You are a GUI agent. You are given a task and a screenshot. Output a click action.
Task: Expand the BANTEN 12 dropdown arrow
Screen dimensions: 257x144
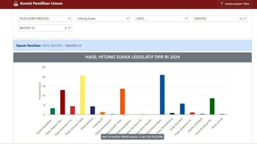pos(69,28)
